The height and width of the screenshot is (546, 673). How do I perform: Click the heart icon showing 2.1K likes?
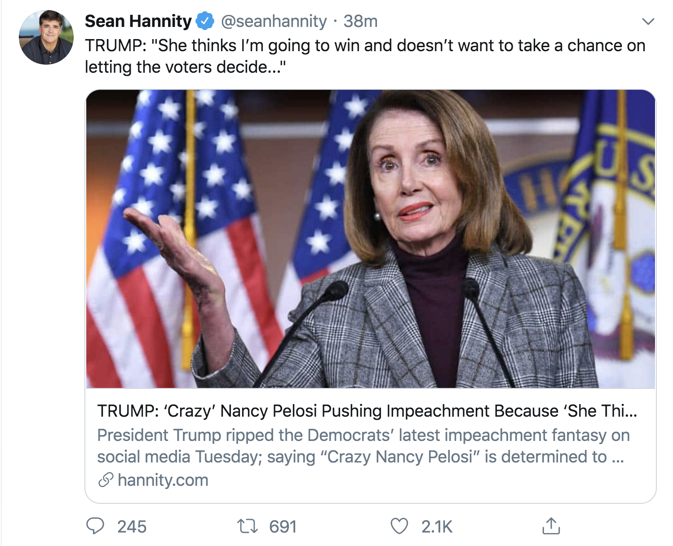pos(399,527)
